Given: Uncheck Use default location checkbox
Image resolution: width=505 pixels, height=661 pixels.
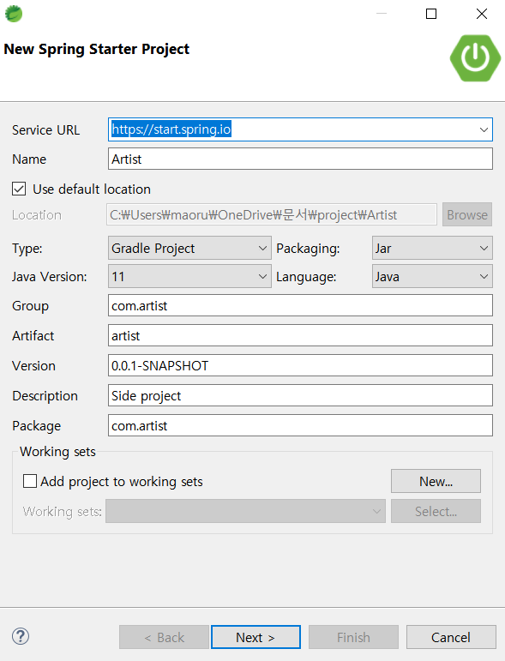Looking at the screenshot, I should (19, 189).
